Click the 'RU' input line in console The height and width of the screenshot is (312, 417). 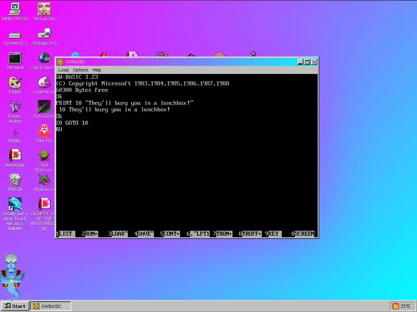click(x=59, y=130)
